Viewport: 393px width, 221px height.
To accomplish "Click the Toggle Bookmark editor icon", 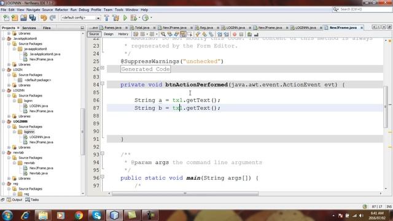I will click(x=211, y=34).
